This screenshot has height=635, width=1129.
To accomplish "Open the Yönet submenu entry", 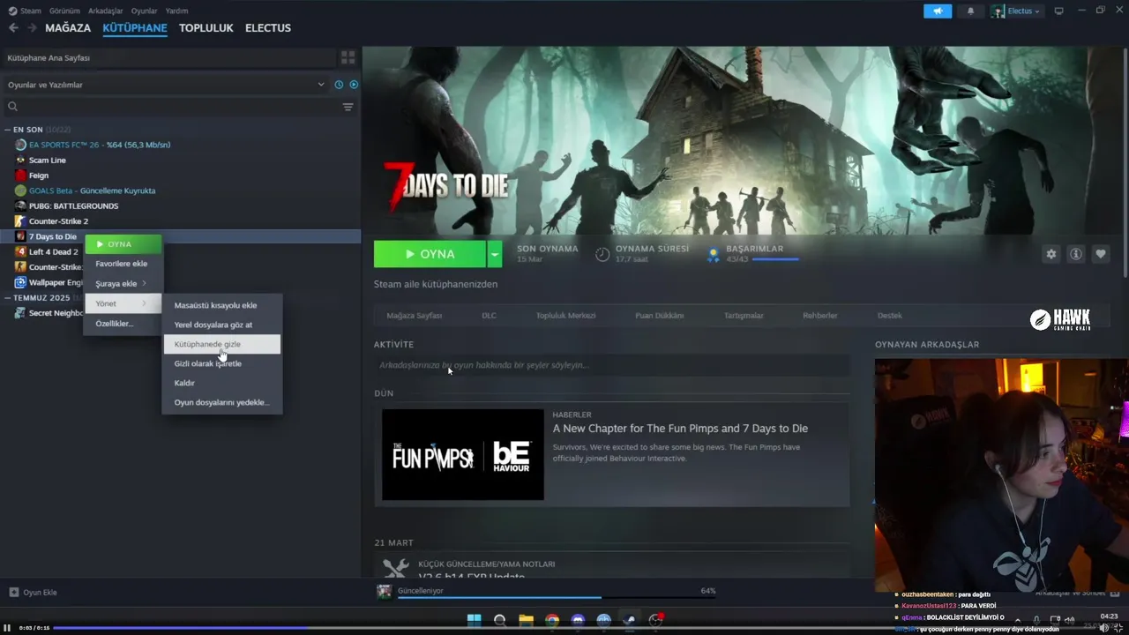I will (123, 303).
